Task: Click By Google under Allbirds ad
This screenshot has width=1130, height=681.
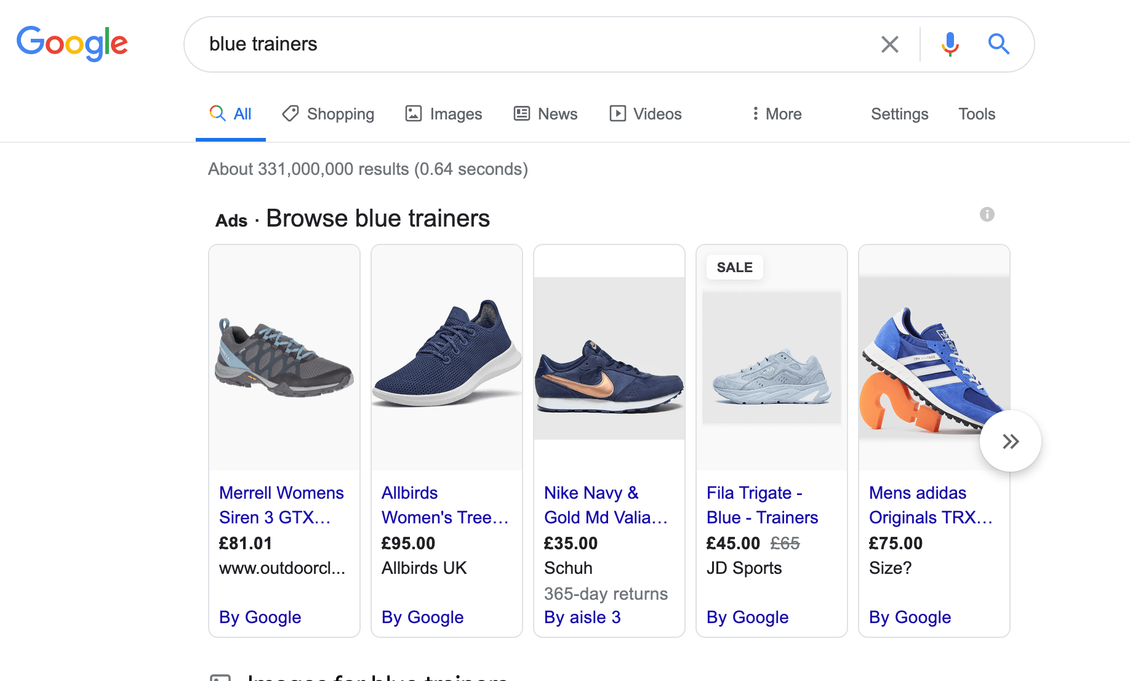Action: coord(423,617)
